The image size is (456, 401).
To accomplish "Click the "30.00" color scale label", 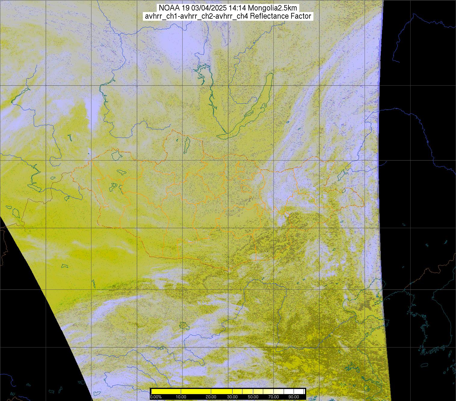I will pos(232,397).
